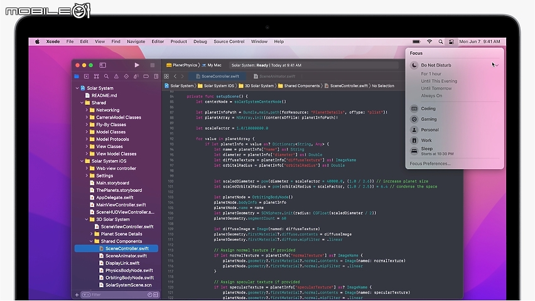Open the Navigate menu
535x301 pixels.
(136, 41)
